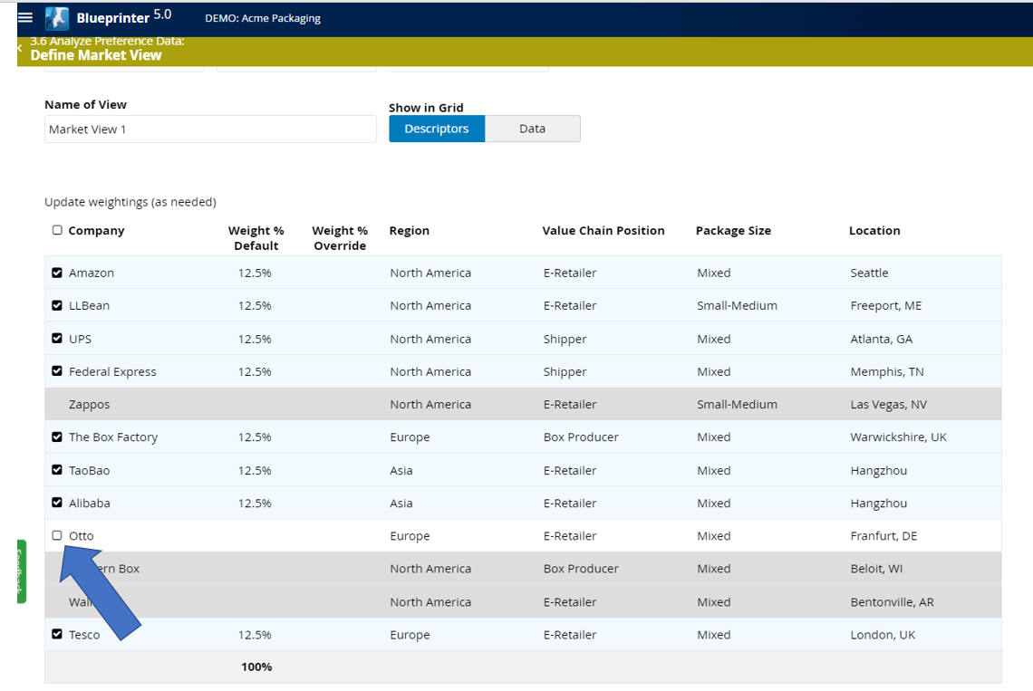Image resolution: width=1033 pixels, height=691 pixels.
Task: Check the Otto checkbox
Action: [x=57, y=535]
